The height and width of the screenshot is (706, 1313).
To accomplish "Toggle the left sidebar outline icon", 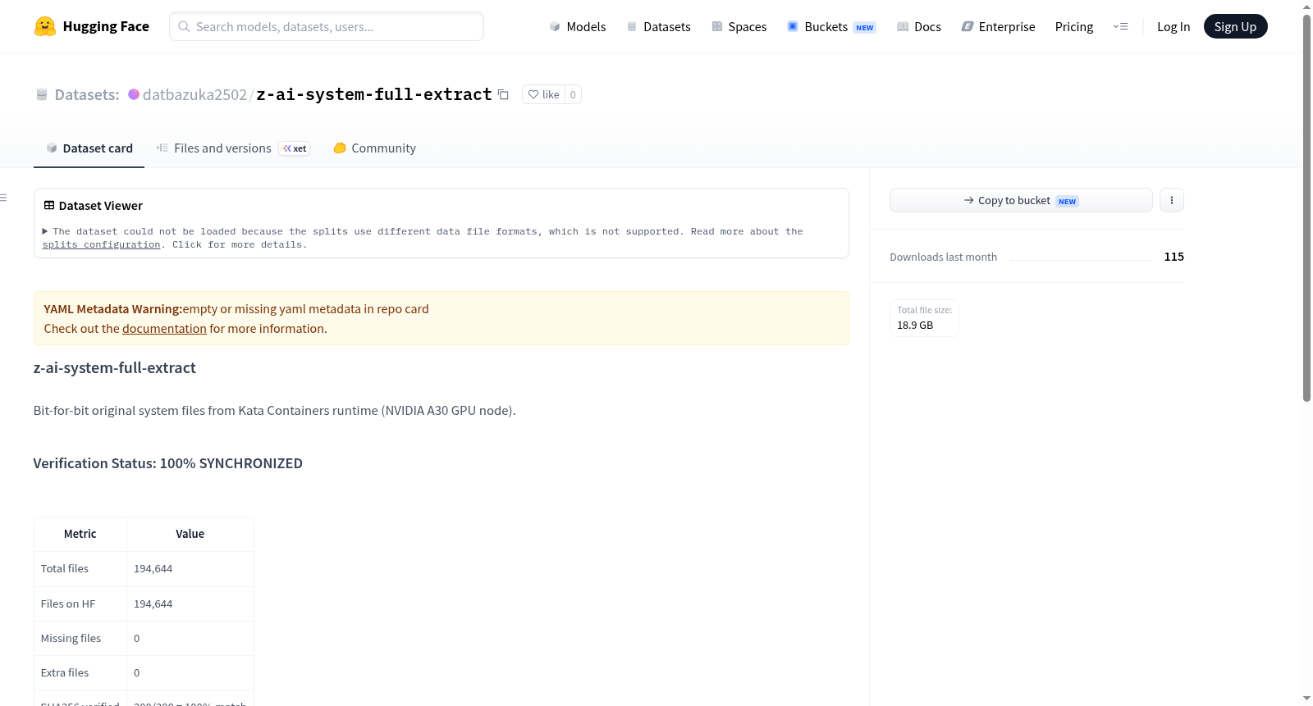I will click(3, 198).
